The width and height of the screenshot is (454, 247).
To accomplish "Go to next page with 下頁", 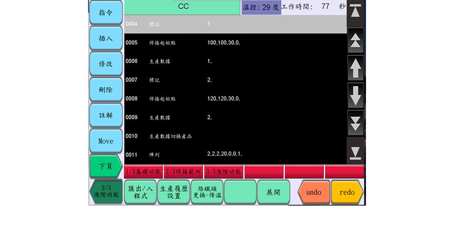I will pos(105,166).
